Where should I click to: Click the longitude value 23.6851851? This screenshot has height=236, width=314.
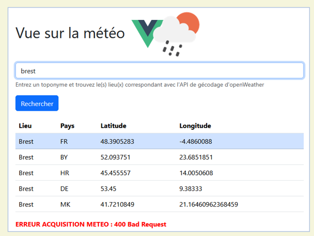tap(196, 157)
